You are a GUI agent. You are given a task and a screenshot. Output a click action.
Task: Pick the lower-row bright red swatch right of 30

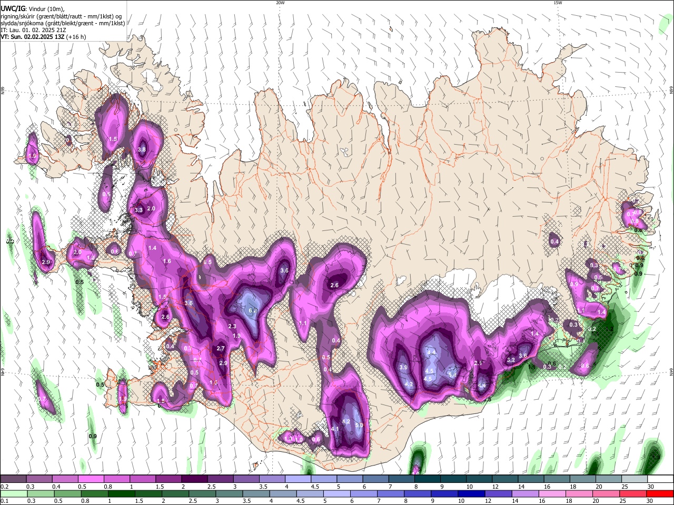pos(660,493)
